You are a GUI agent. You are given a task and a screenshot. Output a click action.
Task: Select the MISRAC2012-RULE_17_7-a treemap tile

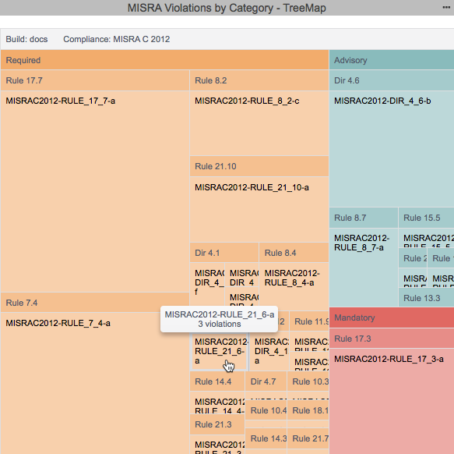click(x=95, y=191)
